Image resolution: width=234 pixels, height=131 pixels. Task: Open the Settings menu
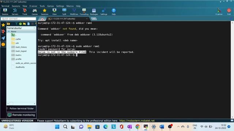click(60, 6)
